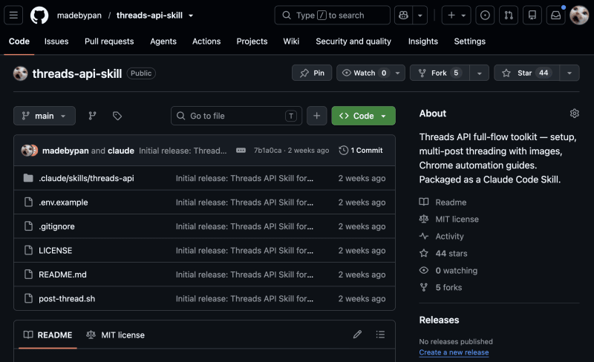Click the search bar in header
Viewport: 594px width, 362px height.
[x=332, y=15]
